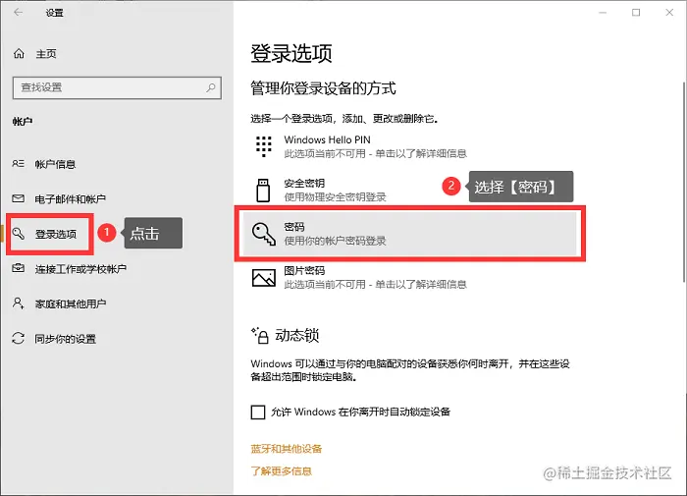This screenshot has height=496, width=687.
Task: Click the person icon for 家庭和其他用户
Action: pos(18,303)
